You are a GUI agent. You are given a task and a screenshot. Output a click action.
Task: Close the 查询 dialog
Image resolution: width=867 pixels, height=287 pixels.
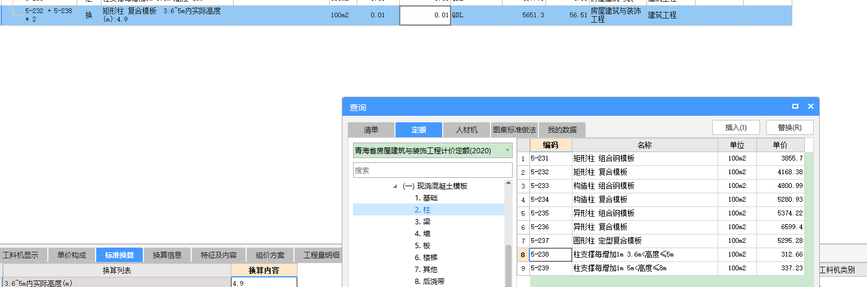click(x=811, y=107)
